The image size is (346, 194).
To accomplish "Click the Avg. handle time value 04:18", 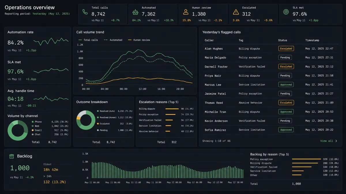I will (15, 99).
